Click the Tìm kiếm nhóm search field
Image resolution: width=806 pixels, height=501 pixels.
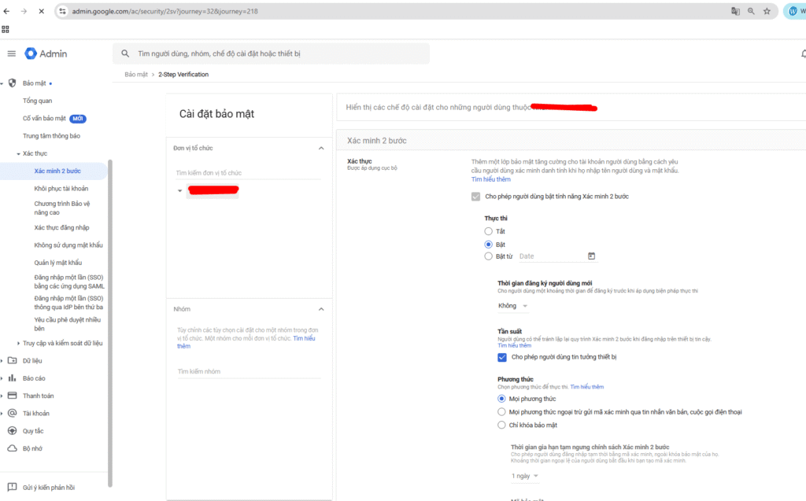coord(248,371)
